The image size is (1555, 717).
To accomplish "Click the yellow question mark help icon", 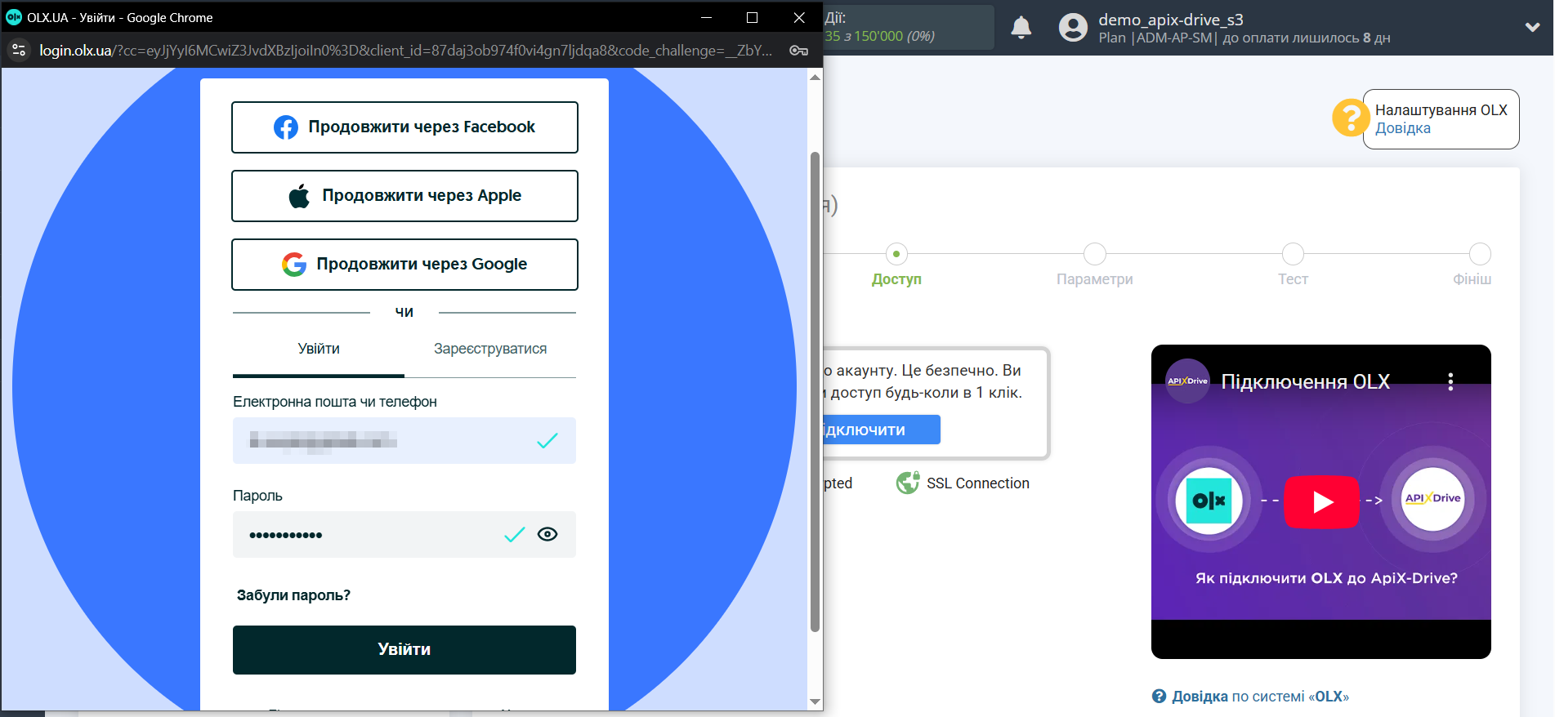I will [x=1351, y=118].
